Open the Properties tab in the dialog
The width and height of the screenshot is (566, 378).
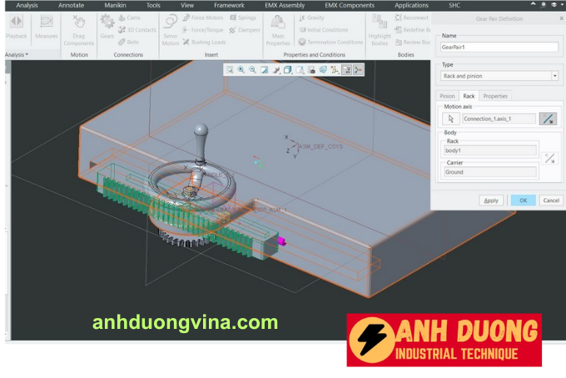click(x=495, y=97)
